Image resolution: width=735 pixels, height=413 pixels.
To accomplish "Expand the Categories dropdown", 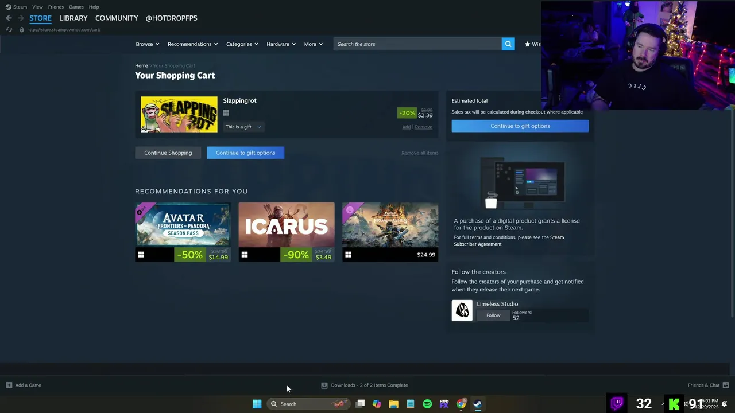I will tap(242, 44).
